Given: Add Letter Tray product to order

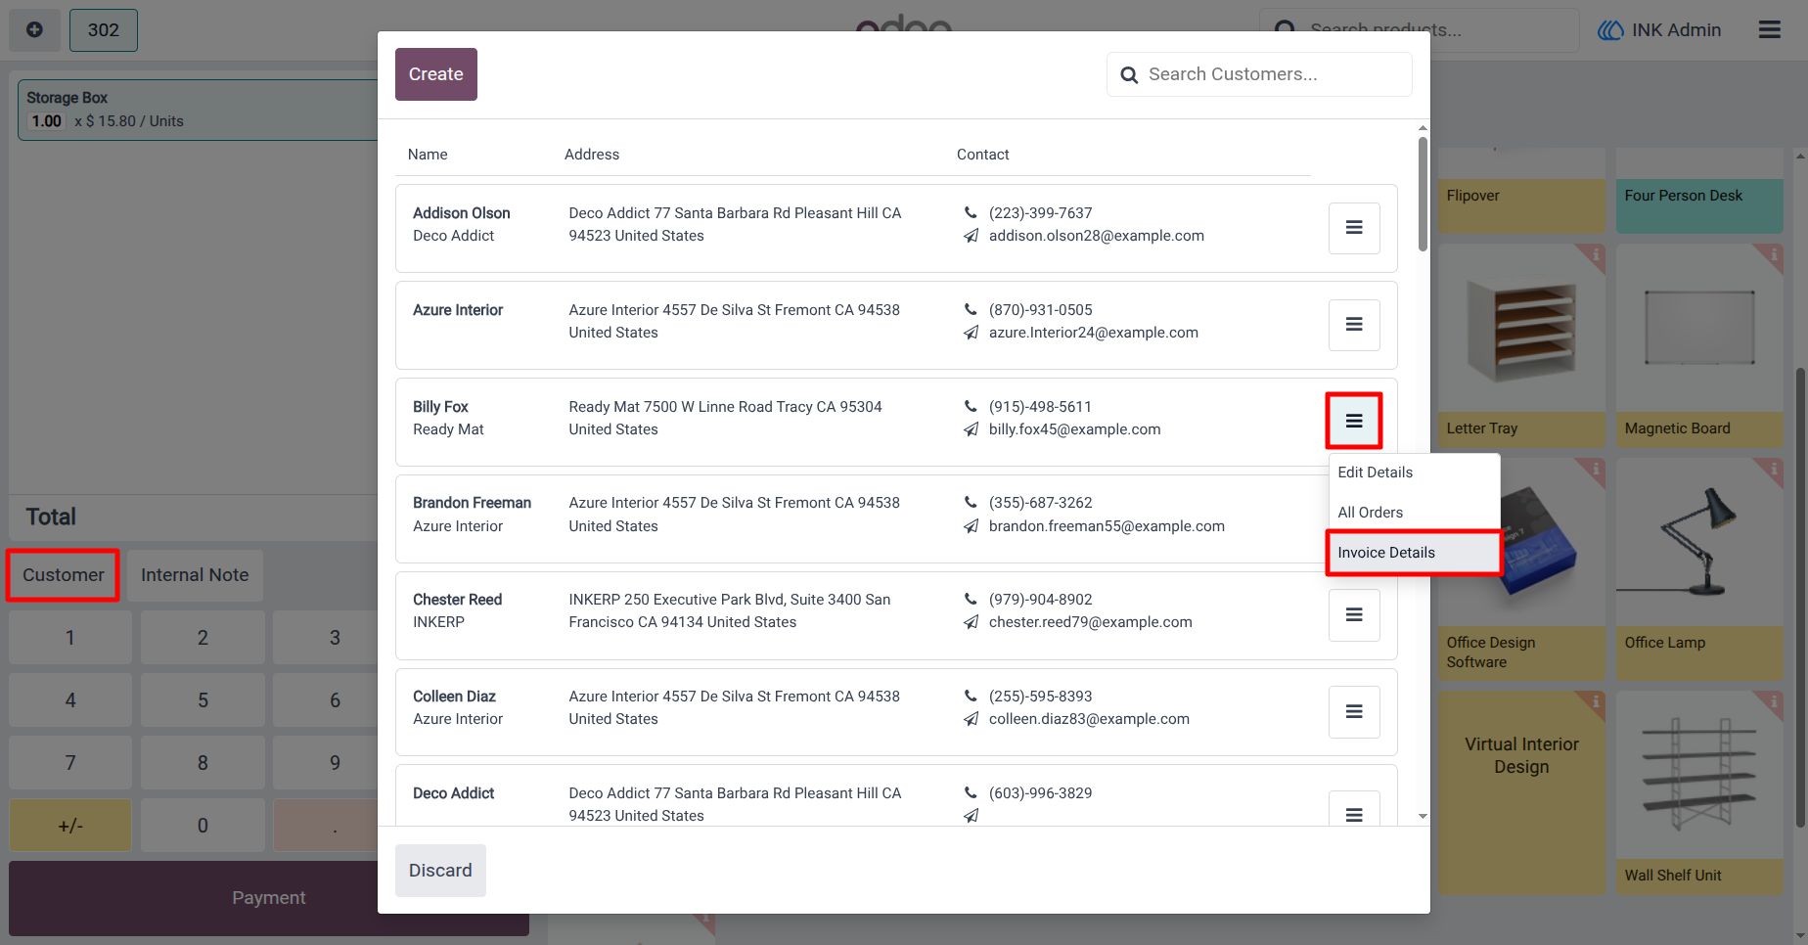Looking at the screenshot, I should (x=1522, y=345).
